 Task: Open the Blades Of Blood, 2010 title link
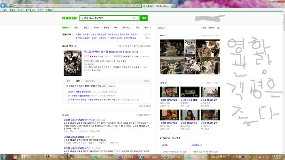[x=111, y=52]
